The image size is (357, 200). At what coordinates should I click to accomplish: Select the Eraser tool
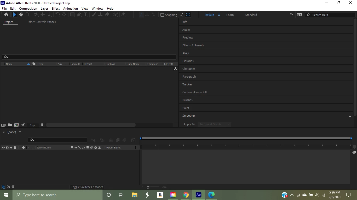107,15
